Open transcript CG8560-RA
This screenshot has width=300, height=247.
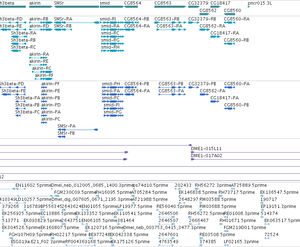(237, 19)
